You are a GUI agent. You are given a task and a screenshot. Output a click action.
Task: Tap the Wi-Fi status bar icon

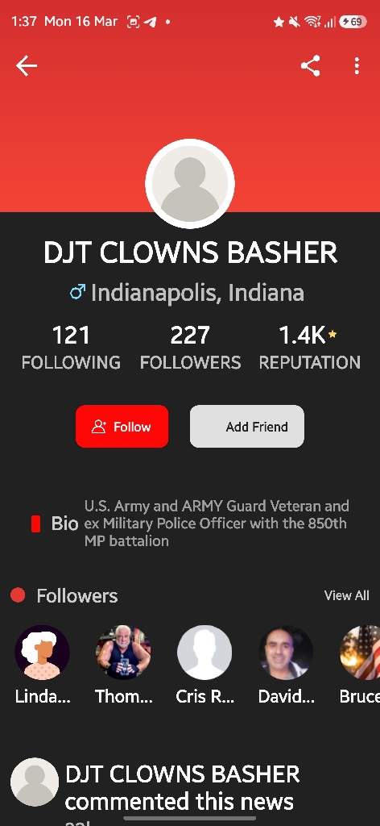312,22
